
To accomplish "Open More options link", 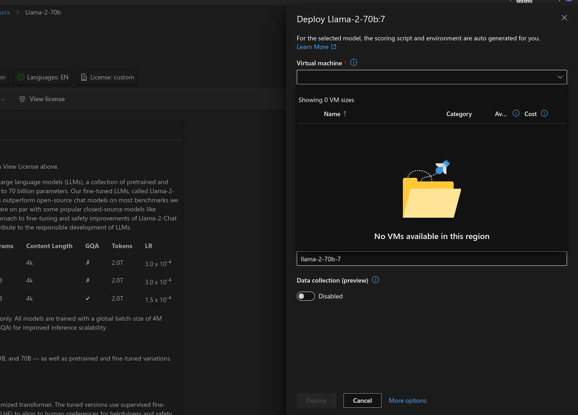I will pos(407,400).
